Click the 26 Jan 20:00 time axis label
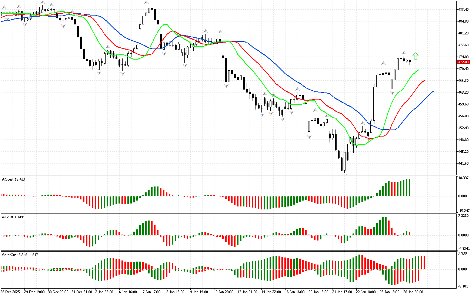474x296 pixels. coord(414,292)
